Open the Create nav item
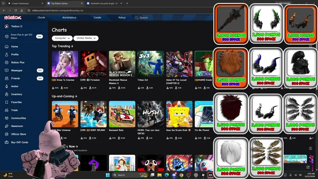318x179 pixels. click(97, 18)
